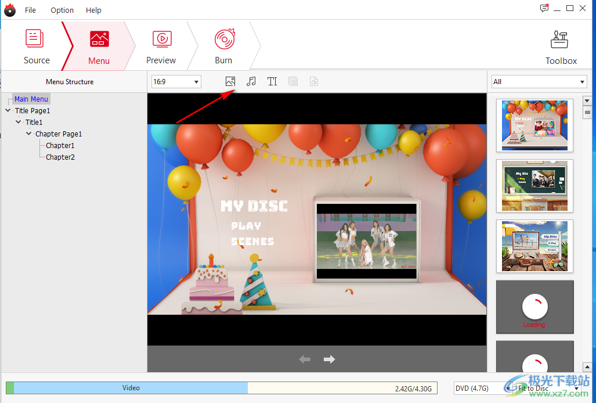Click the video thumbnail frame in the menu

pyautogui.click(x=366, y=241)
